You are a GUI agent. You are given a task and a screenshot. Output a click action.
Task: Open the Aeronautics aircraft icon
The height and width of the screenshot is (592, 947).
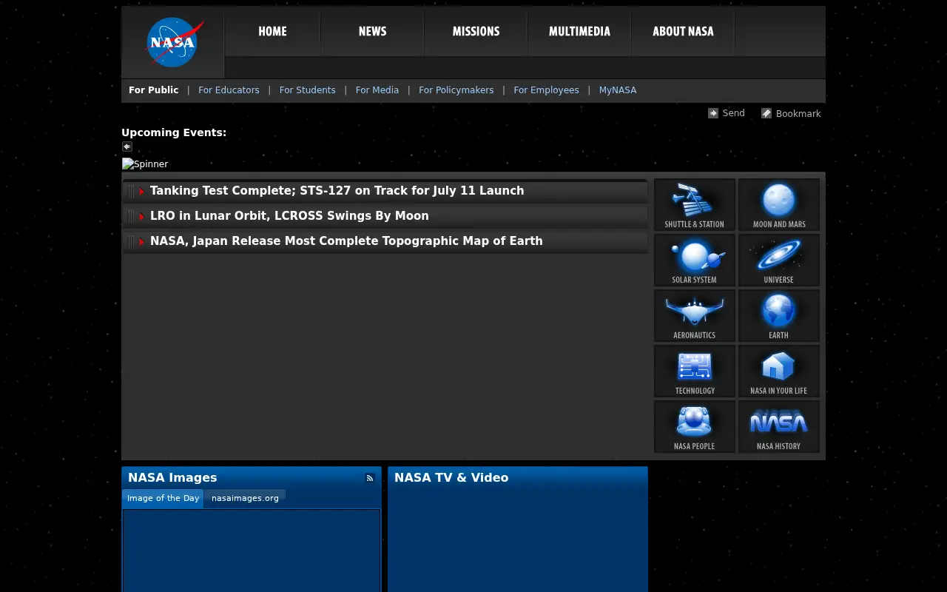click(695, 316)
